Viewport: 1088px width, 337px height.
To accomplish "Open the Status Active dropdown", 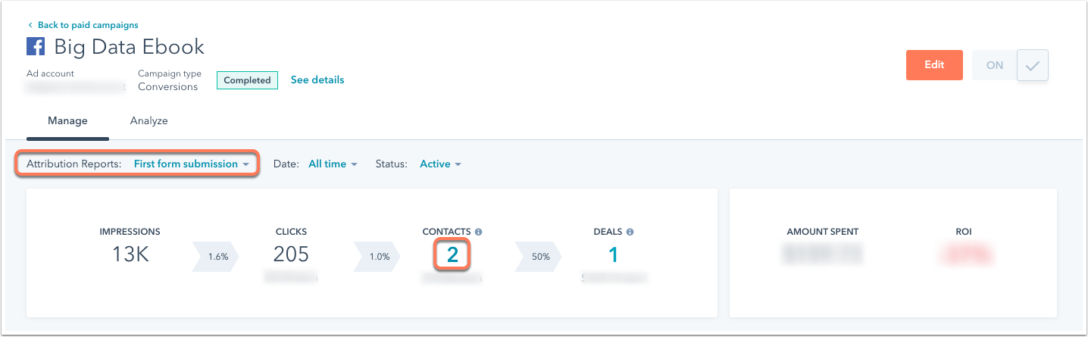I will point(440,164).
